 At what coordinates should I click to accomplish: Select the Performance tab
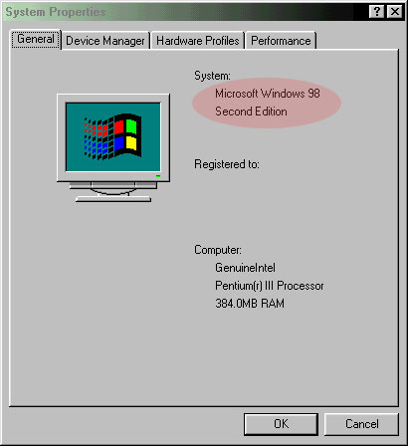(281, 41)
